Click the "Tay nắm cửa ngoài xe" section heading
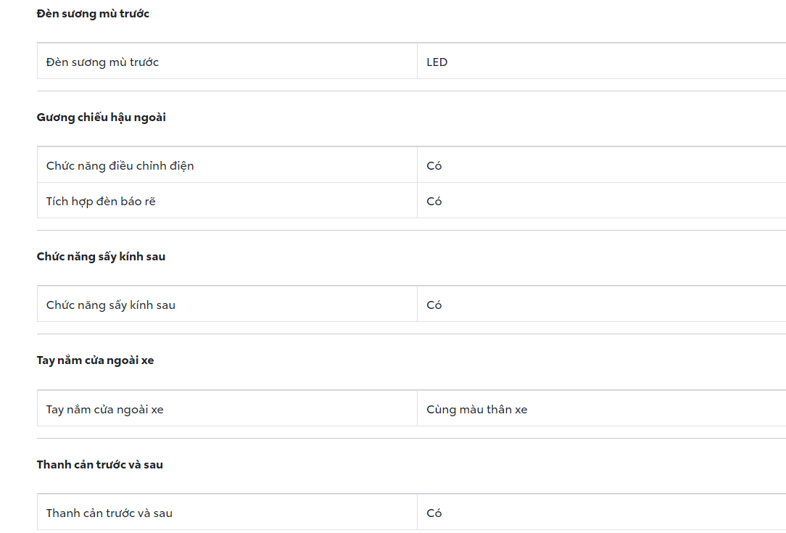 click(x=95, y=360)
